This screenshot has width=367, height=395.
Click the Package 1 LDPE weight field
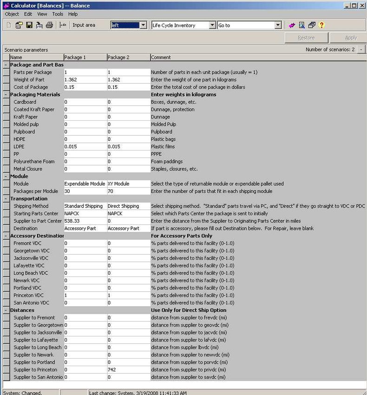(x=85, y=147)
